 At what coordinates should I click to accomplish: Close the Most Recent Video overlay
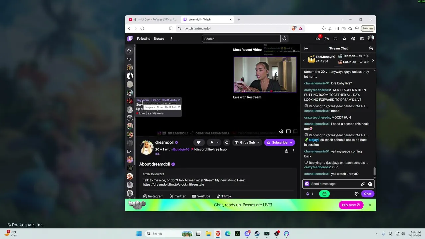pos(294,51)
